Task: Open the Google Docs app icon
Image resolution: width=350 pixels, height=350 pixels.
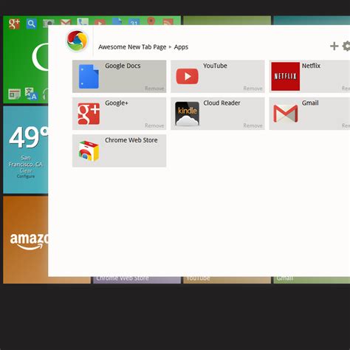Action: click(89, 76)
